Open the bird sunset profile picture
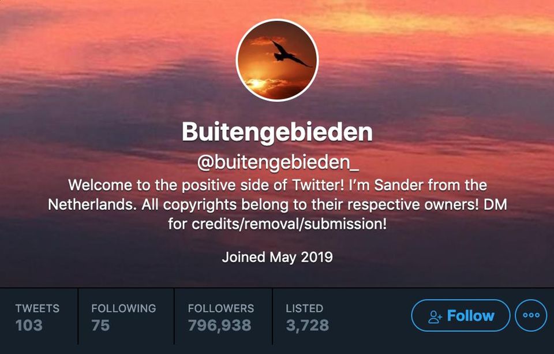This screenshot has height=354, width=554. point(277,60)
